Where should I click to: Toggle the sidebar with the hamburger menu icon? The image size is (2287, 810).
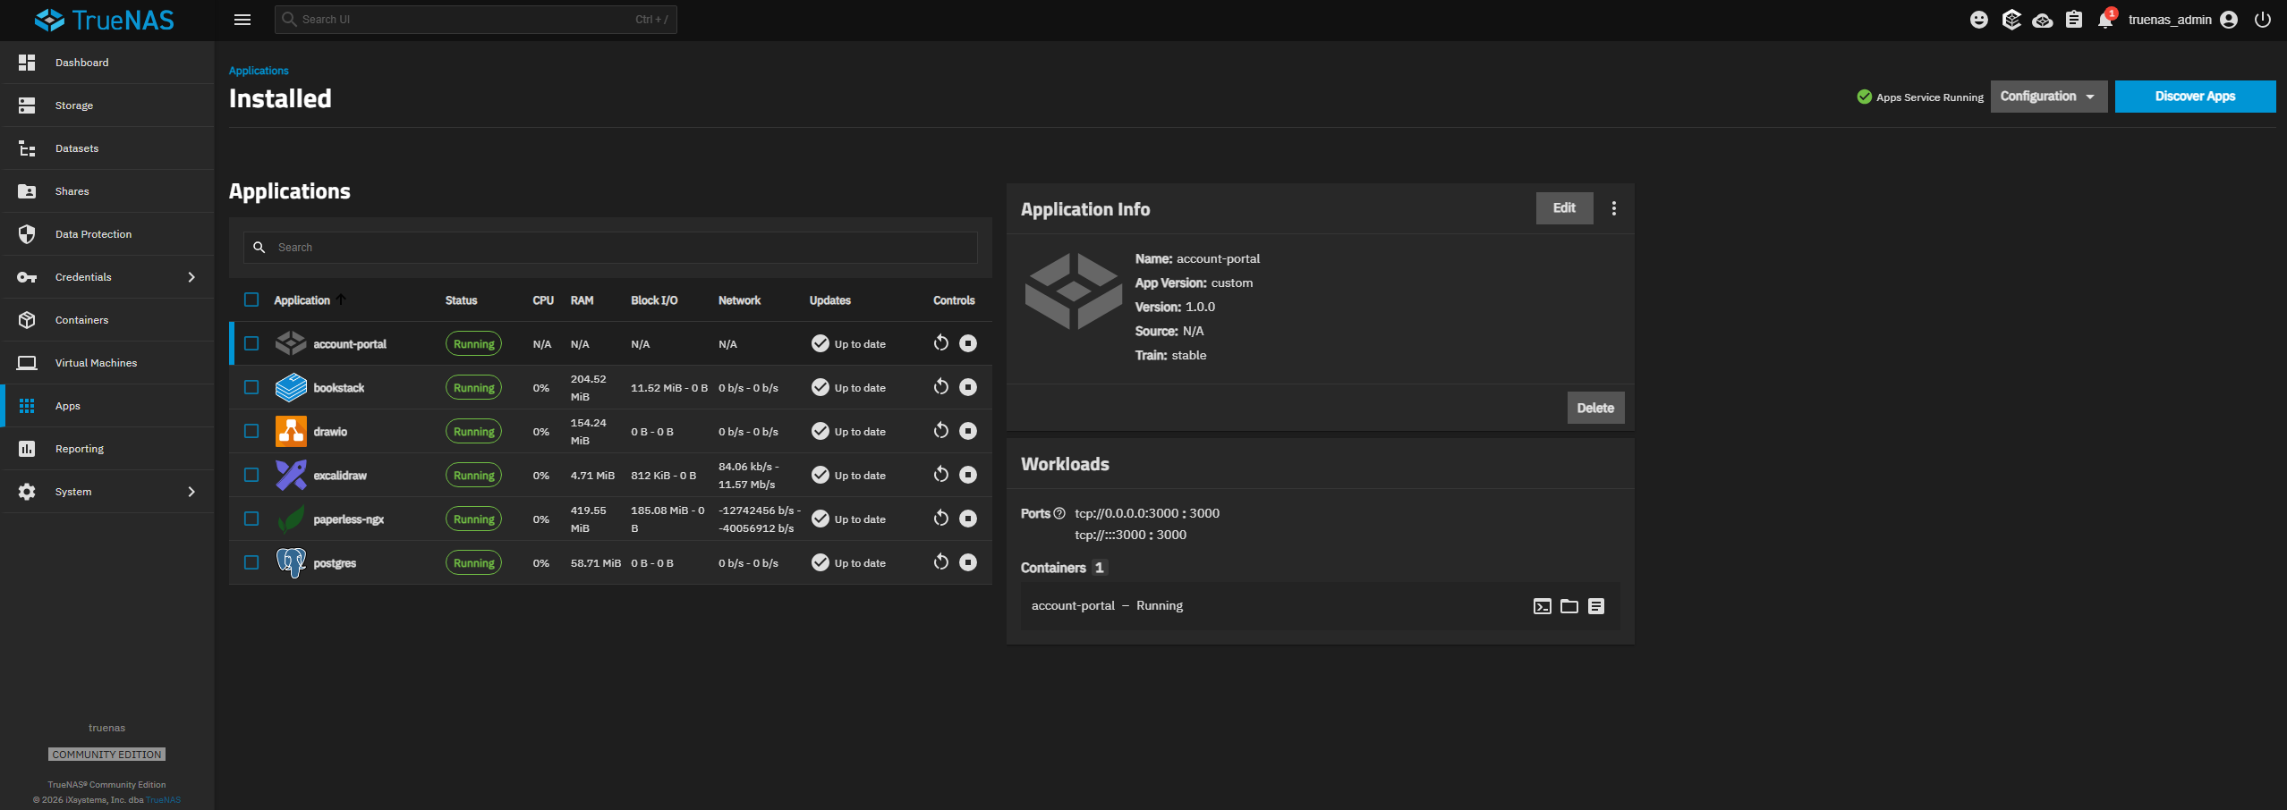[242, 20]
